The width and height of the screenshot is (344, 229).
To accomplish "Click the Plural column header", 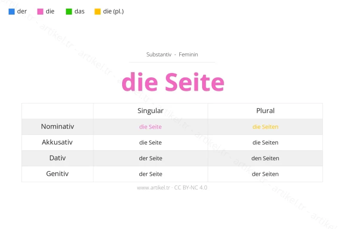I will (265, 111).
